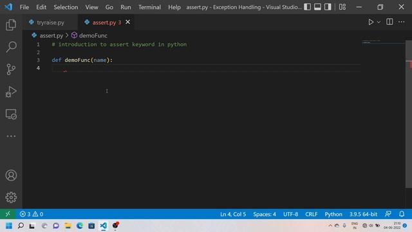Switch to the tryraise.py tab

[50, 23]
